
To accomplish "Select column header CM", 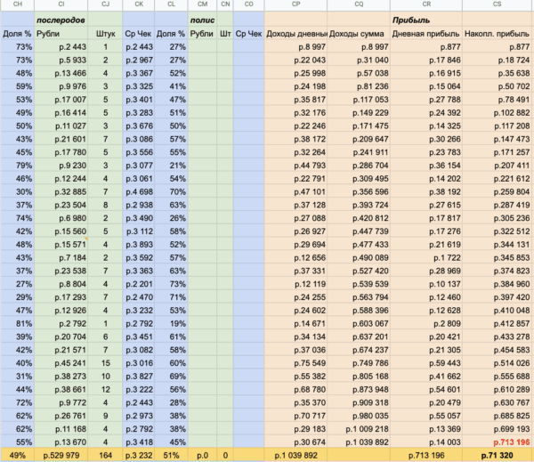I will pyautogui.click(x=202, y=4).
